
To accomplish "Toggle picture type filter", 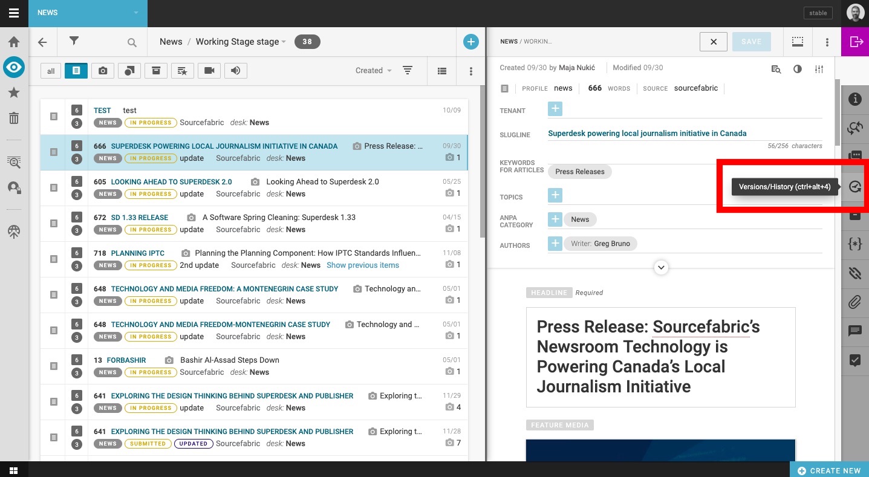I will [103, 71].
